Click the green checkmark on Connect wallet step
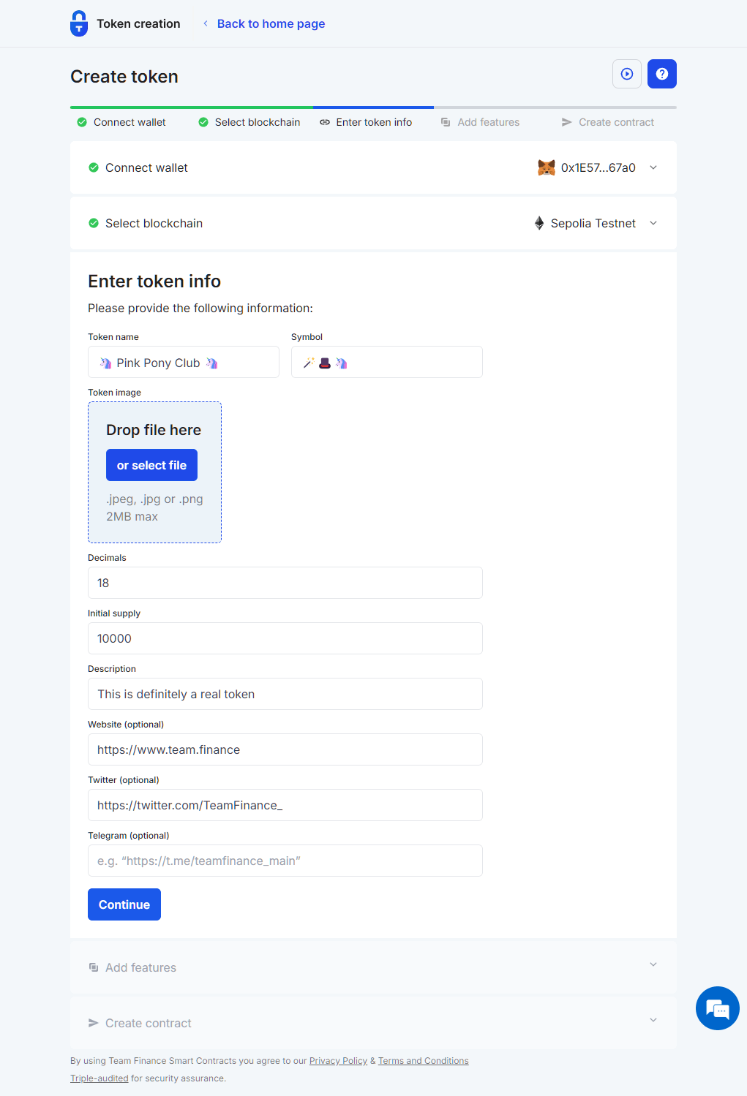Image resolution: width=747 pixels, height=1096 pixels. (82, 122)
